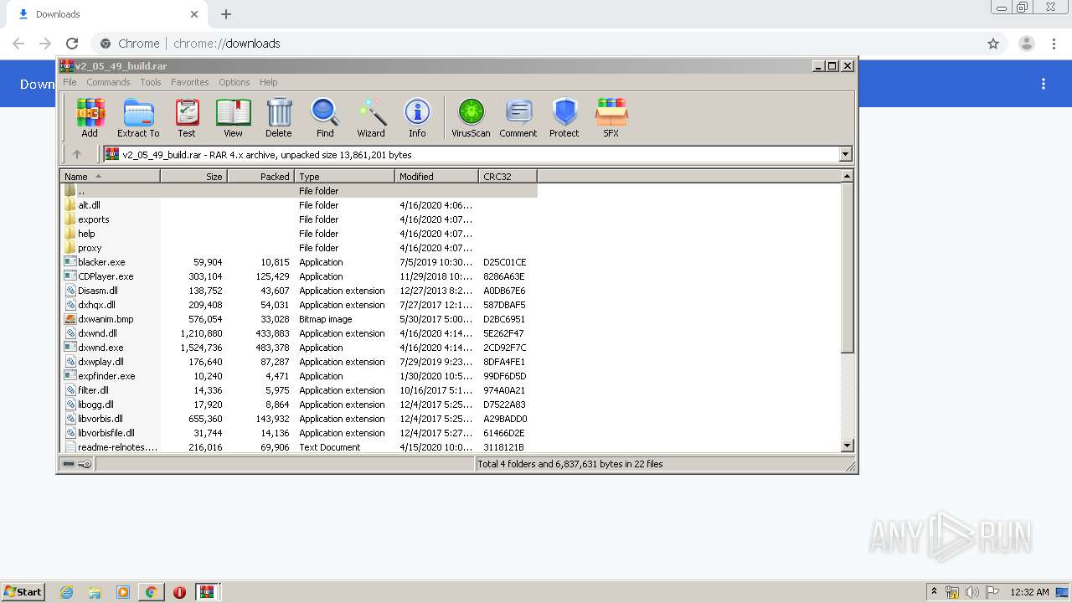This screenshot has width=1072, height=603.
Task: Open Internet Explorer from taskbar
Action: point(66,592)
